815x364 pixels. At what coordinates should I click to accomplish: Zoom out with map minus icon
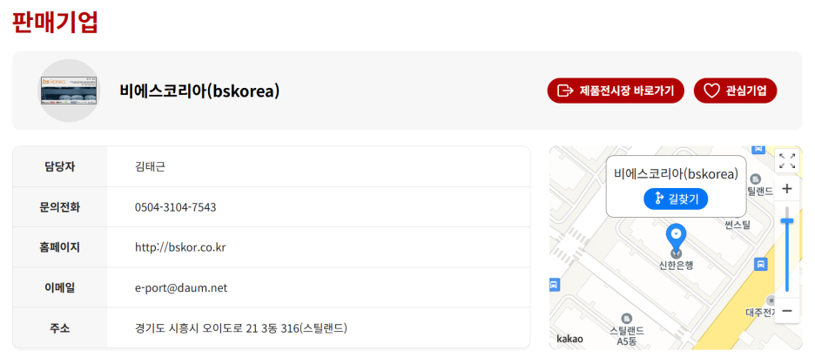(787, 311)
